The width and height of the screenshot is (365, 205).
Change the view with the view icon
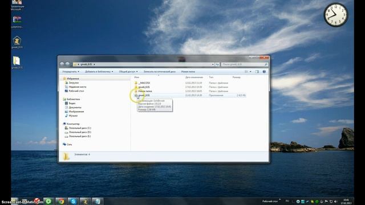pos(246,72)
